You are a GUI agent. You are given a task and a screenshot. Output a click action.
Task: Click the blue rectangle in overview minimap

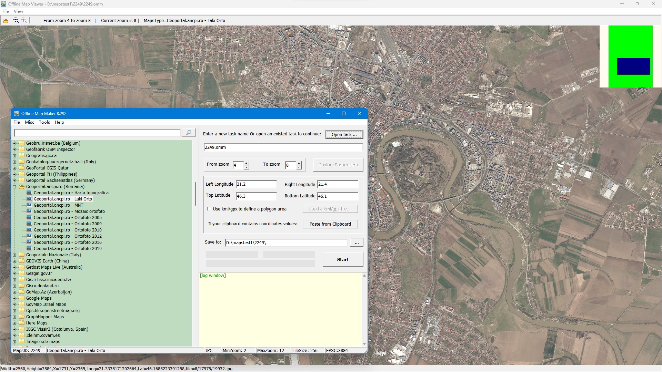633,66
